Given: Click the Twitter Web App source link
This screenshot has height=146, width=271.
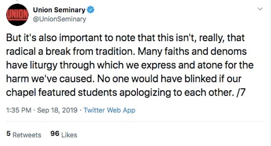Looking at the screenshot, I should coord(110,110).
